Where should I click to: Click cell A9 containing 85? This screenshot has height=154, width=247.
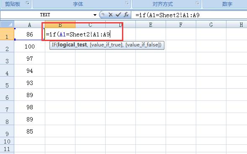pyautogui.click(x=30, y=131)
